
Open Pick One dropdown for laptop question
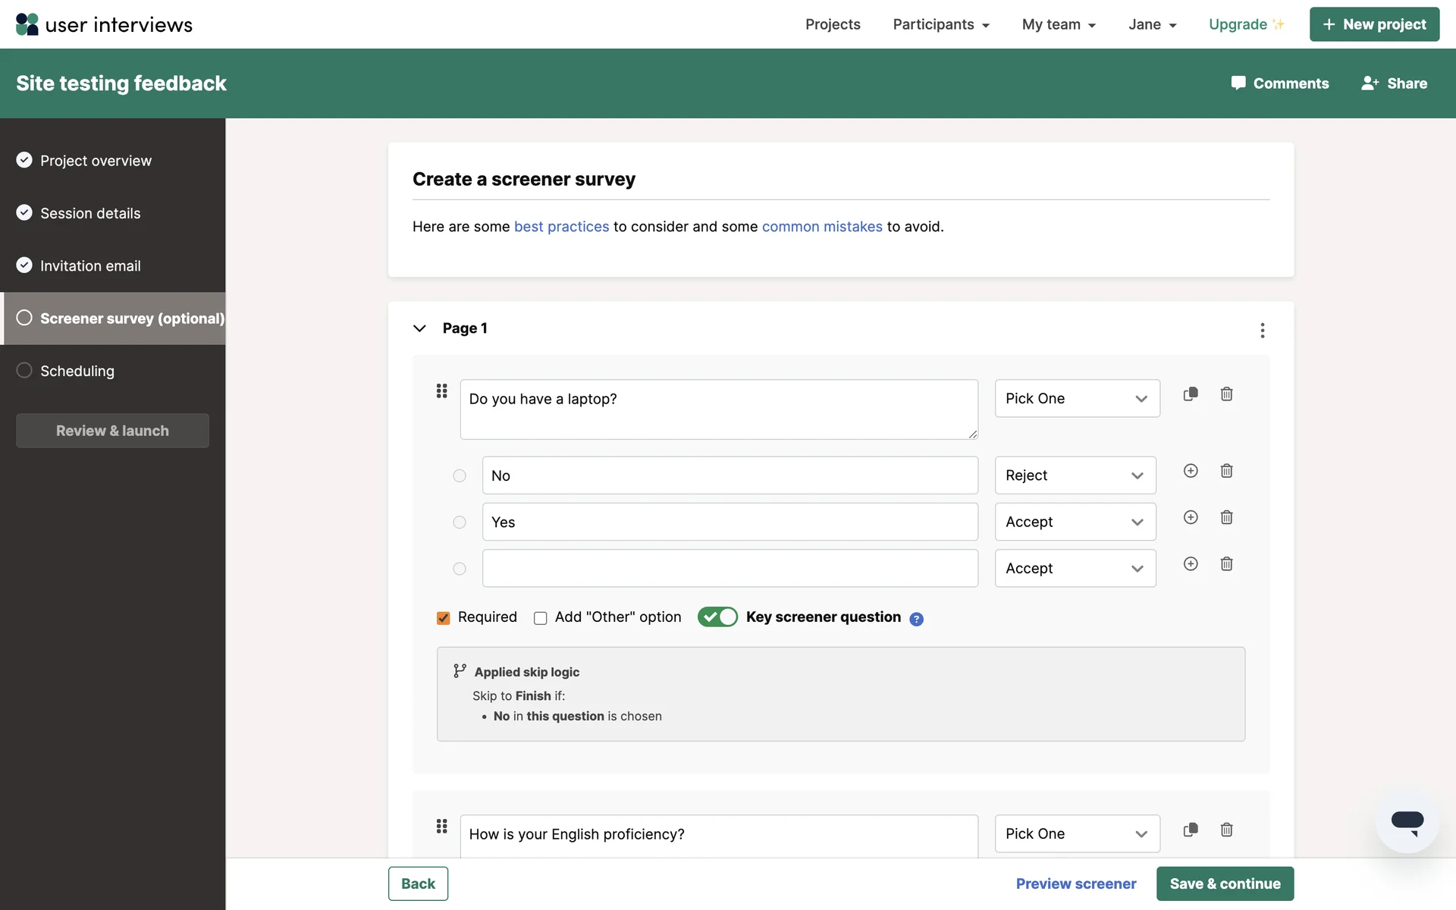1077,399
